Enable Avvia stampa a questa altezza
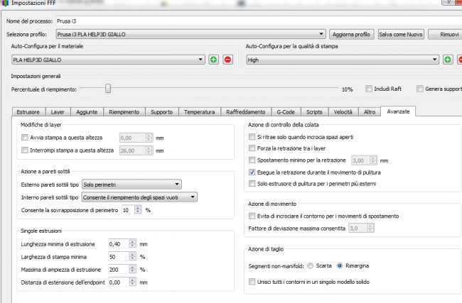Image resolution: width=462 pixels, height=303 pixels. [26, 138]
